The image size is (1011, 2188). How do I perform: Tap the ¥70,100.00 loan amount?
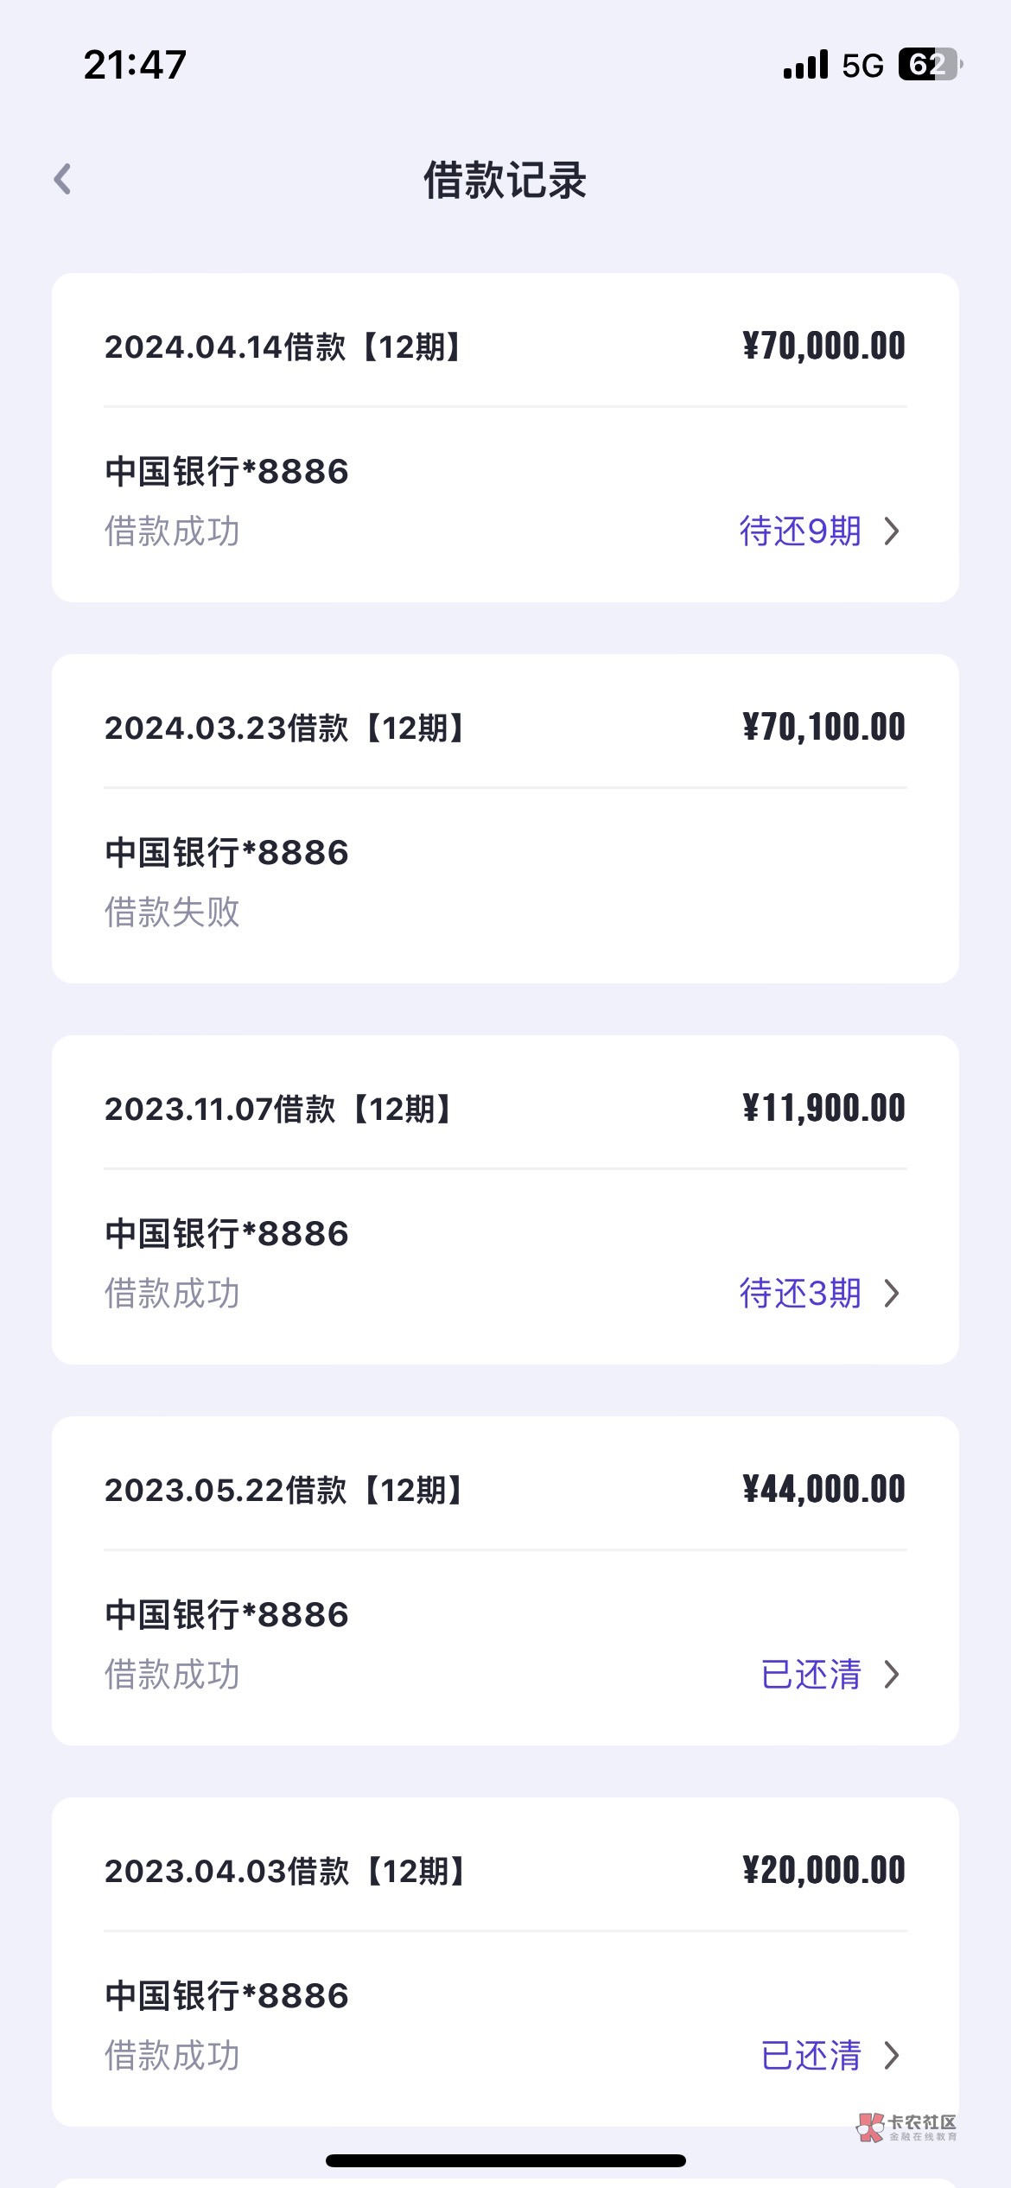click(x=823, y=728)
